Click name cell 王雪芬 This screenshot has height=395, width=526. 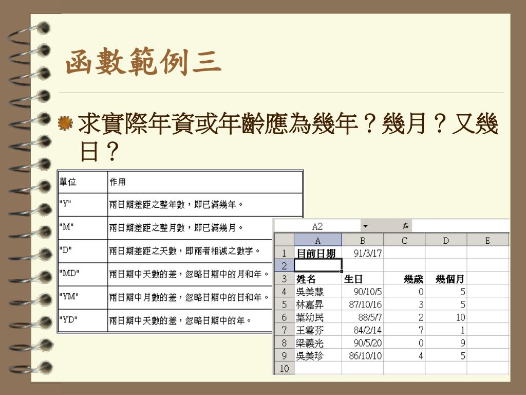318,330
